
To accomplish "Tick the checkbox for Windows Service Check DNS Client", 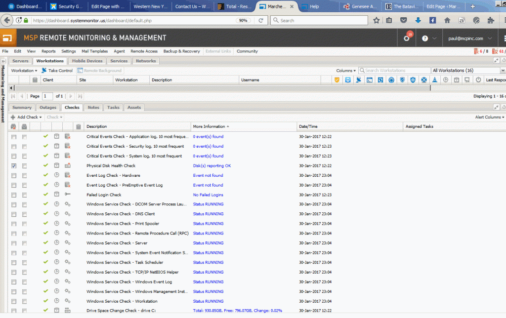I will pyautogui.click(x=13, y=214).
